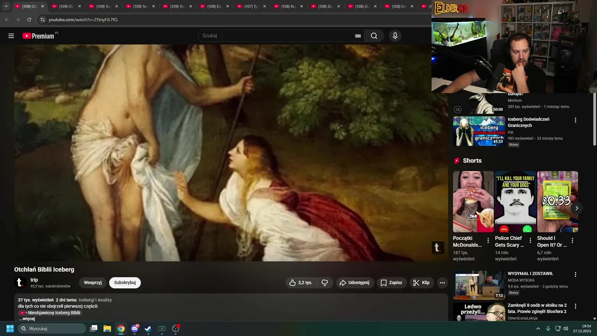This screenshot has height=336, width=597.
Task: Open options for Początki McDonalds short
Action: (488, 241)
